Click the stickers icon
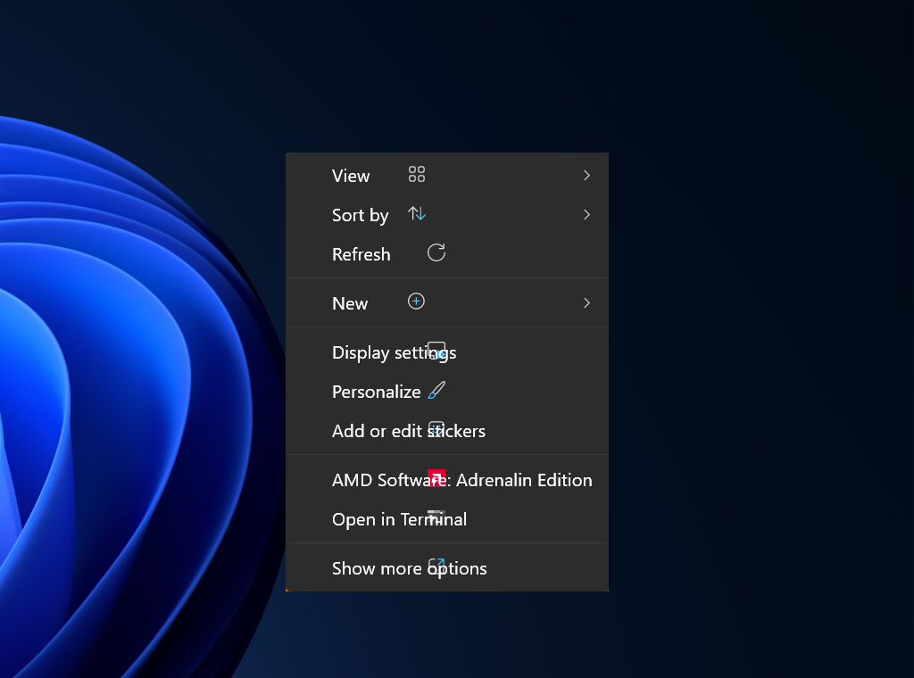Viewport: 914px width, 678px height. coord(436,429)
